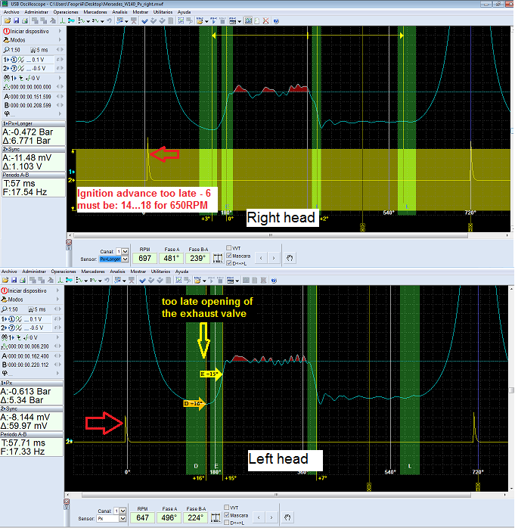Viewport: 515px width, 531px height.
Task: Click the magnifier 1:50 zoom icon in the top panel
Action: click(7, 50)
